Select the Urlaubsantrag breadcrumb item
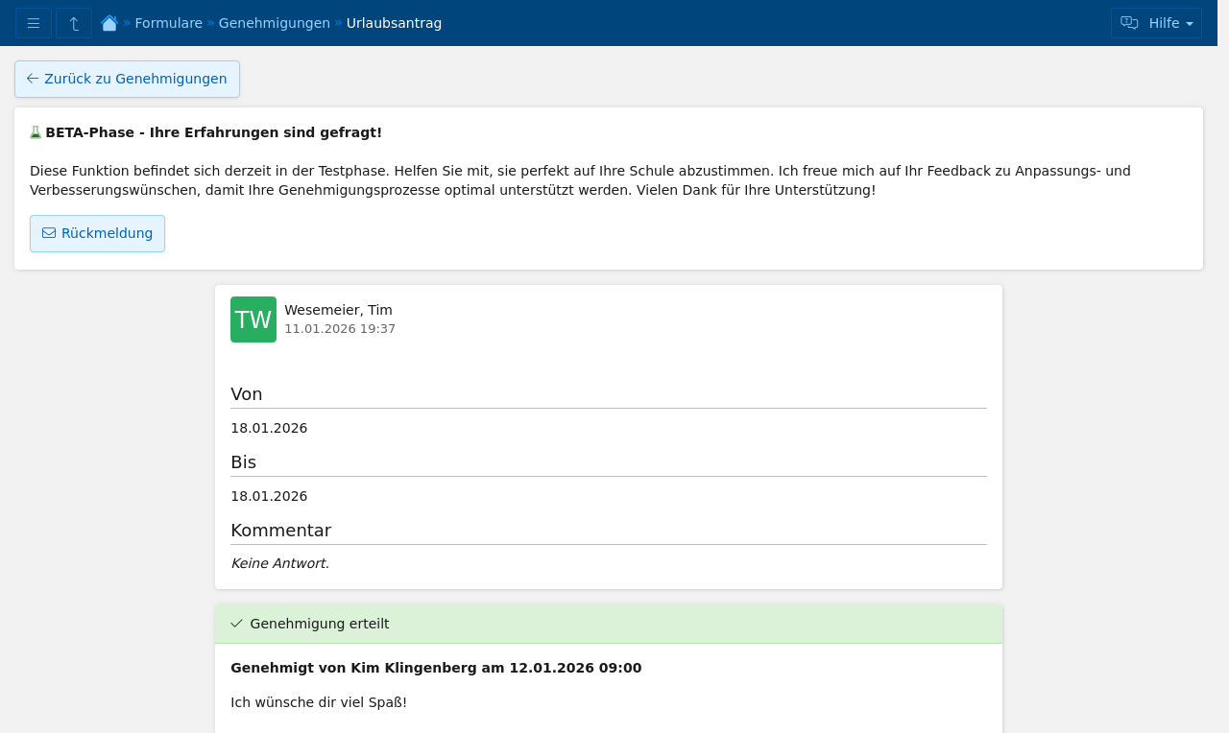This screenshot has height=733, width=1229. 394,23
